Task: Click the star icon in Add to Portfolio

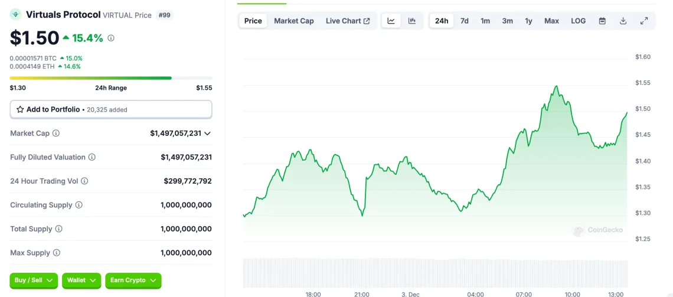Action: [x=19, y=109]
